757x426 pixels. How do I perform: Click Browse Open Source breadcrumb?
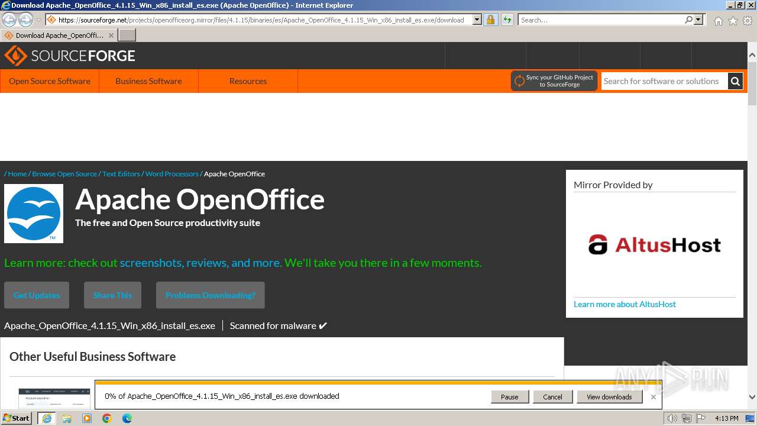[x=64, y=174]
